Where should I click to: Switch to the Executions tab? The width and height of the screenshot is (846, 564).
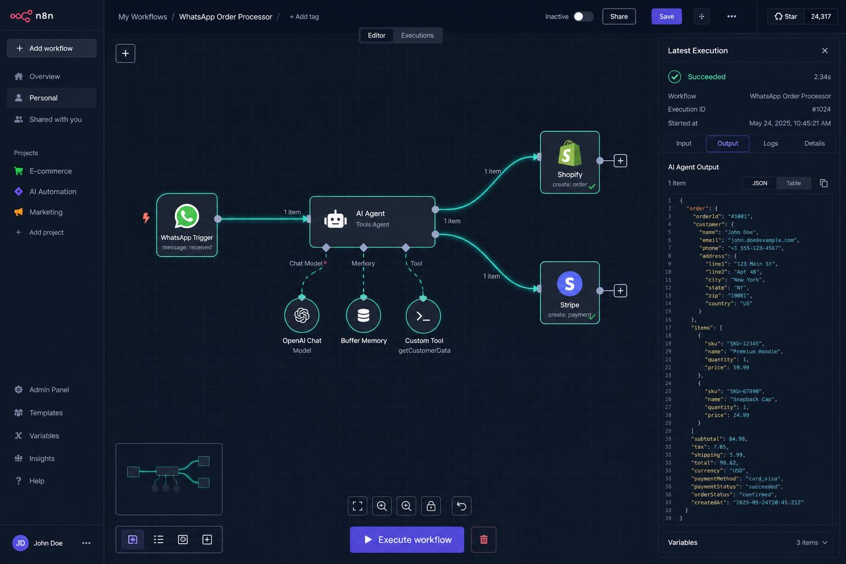coord(417,35)
